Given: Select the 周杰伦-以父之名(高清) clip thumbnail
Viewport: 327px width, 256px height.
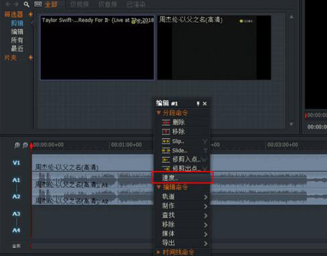Looking at the screenshot, I should pos(214,47).
